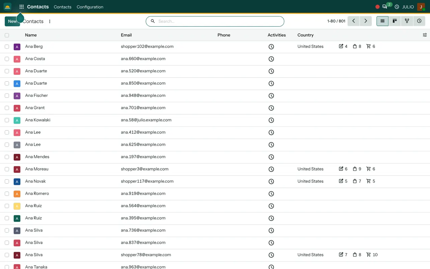Switch to activity view
430x269 pixels.
(419, 21)
